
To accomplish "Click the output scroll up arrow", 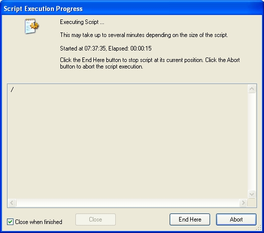I will [252, 88].
